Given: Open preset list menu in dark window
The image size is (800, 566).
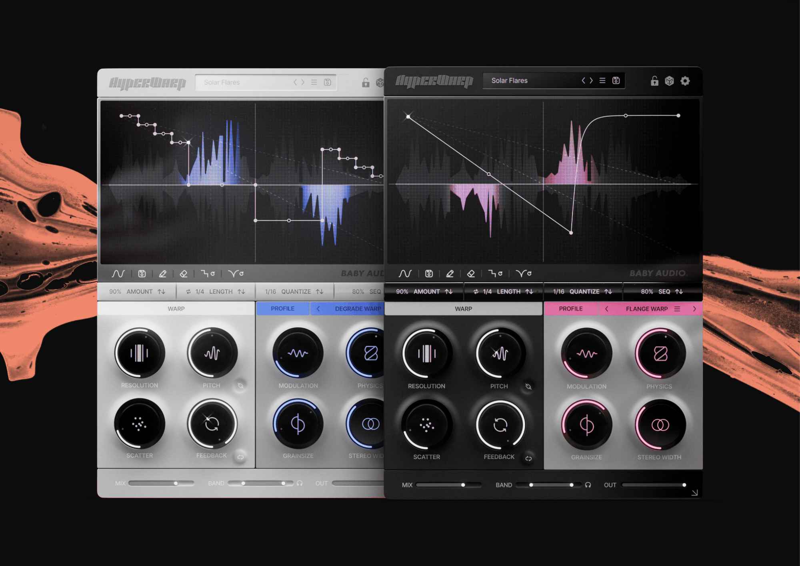Looking at the screenshot, I should click(x=602, y=80).
